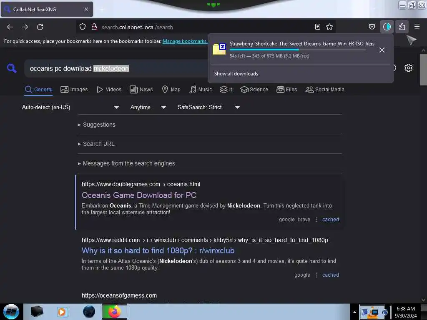Open the Pocket save icon
The width and height of the screenshot is (427, 320).
(372, 27)
